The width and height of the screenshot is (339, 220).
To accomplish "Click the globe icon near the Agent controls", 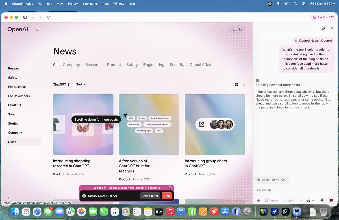I will click(308, 200).
